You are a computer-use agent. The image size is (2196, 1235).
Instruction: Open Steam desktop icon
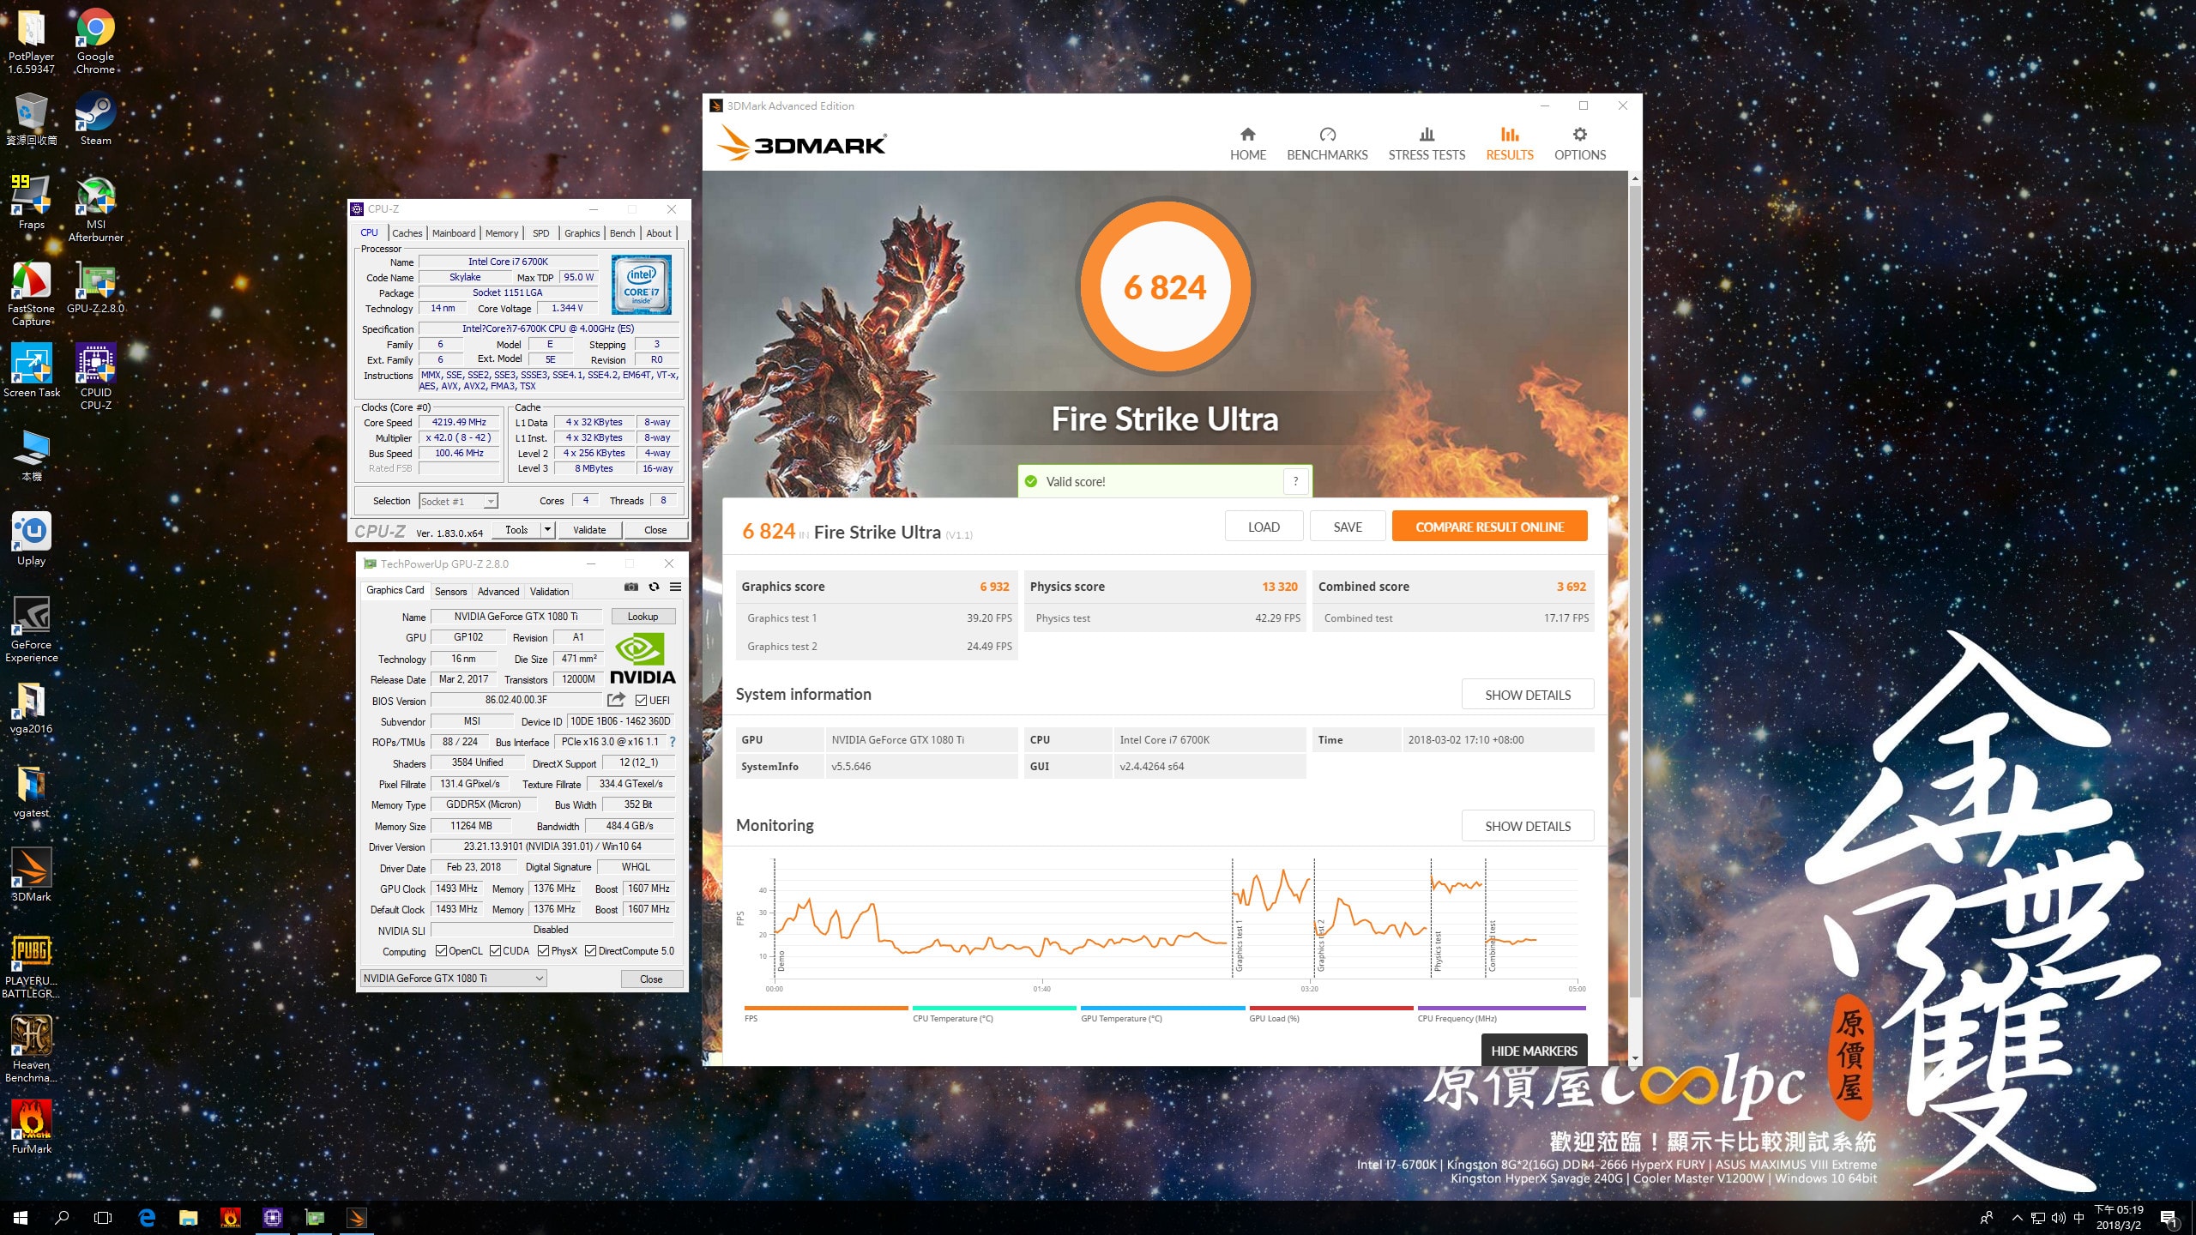(95, 118)
